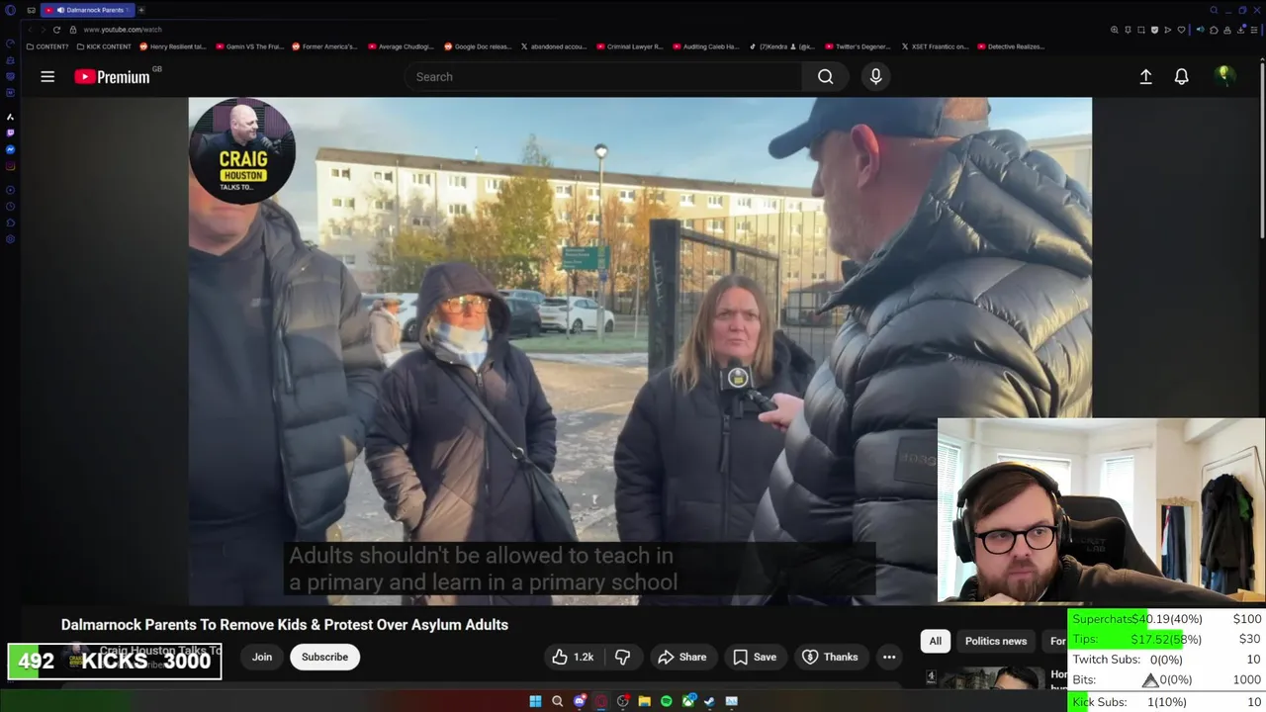Open Spotify from the taskbar

click(x=666, y=701)
